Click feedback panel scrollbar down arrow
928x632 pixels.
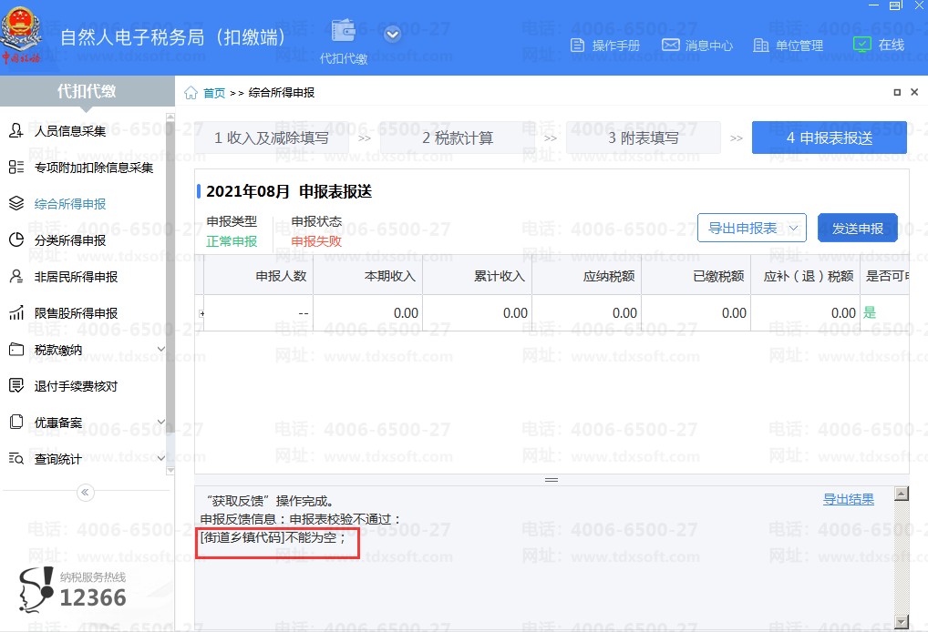pos(902,621)
